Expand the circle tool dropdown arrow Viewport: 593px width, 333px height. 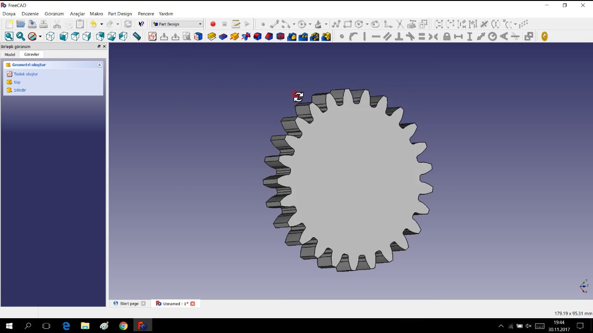pos(310,24)
